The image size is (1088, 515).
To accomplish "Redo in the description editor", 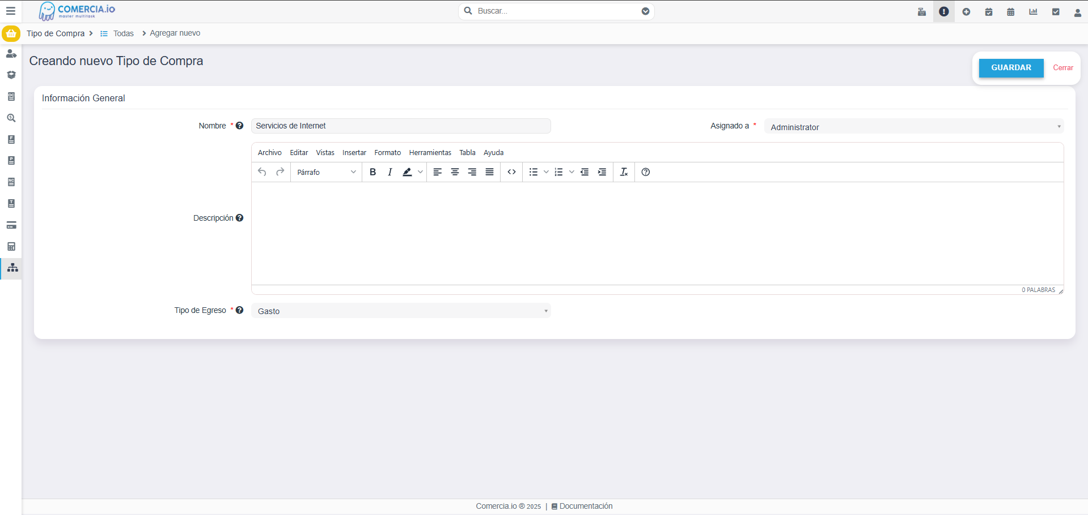I will click(280, 172).
